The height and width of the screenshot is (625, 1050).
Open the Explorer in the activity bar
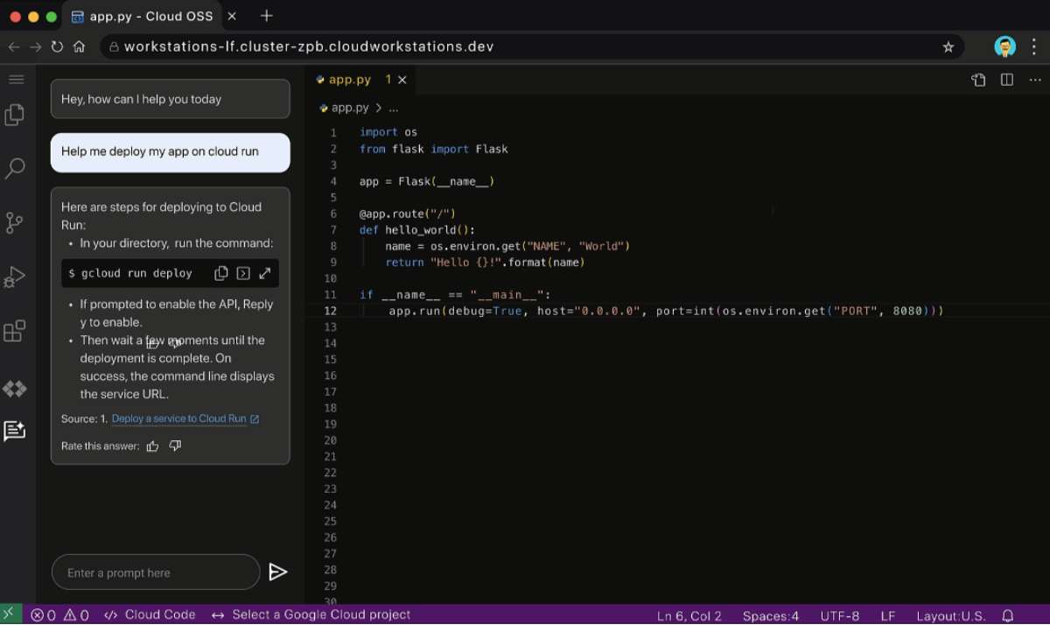14,114
